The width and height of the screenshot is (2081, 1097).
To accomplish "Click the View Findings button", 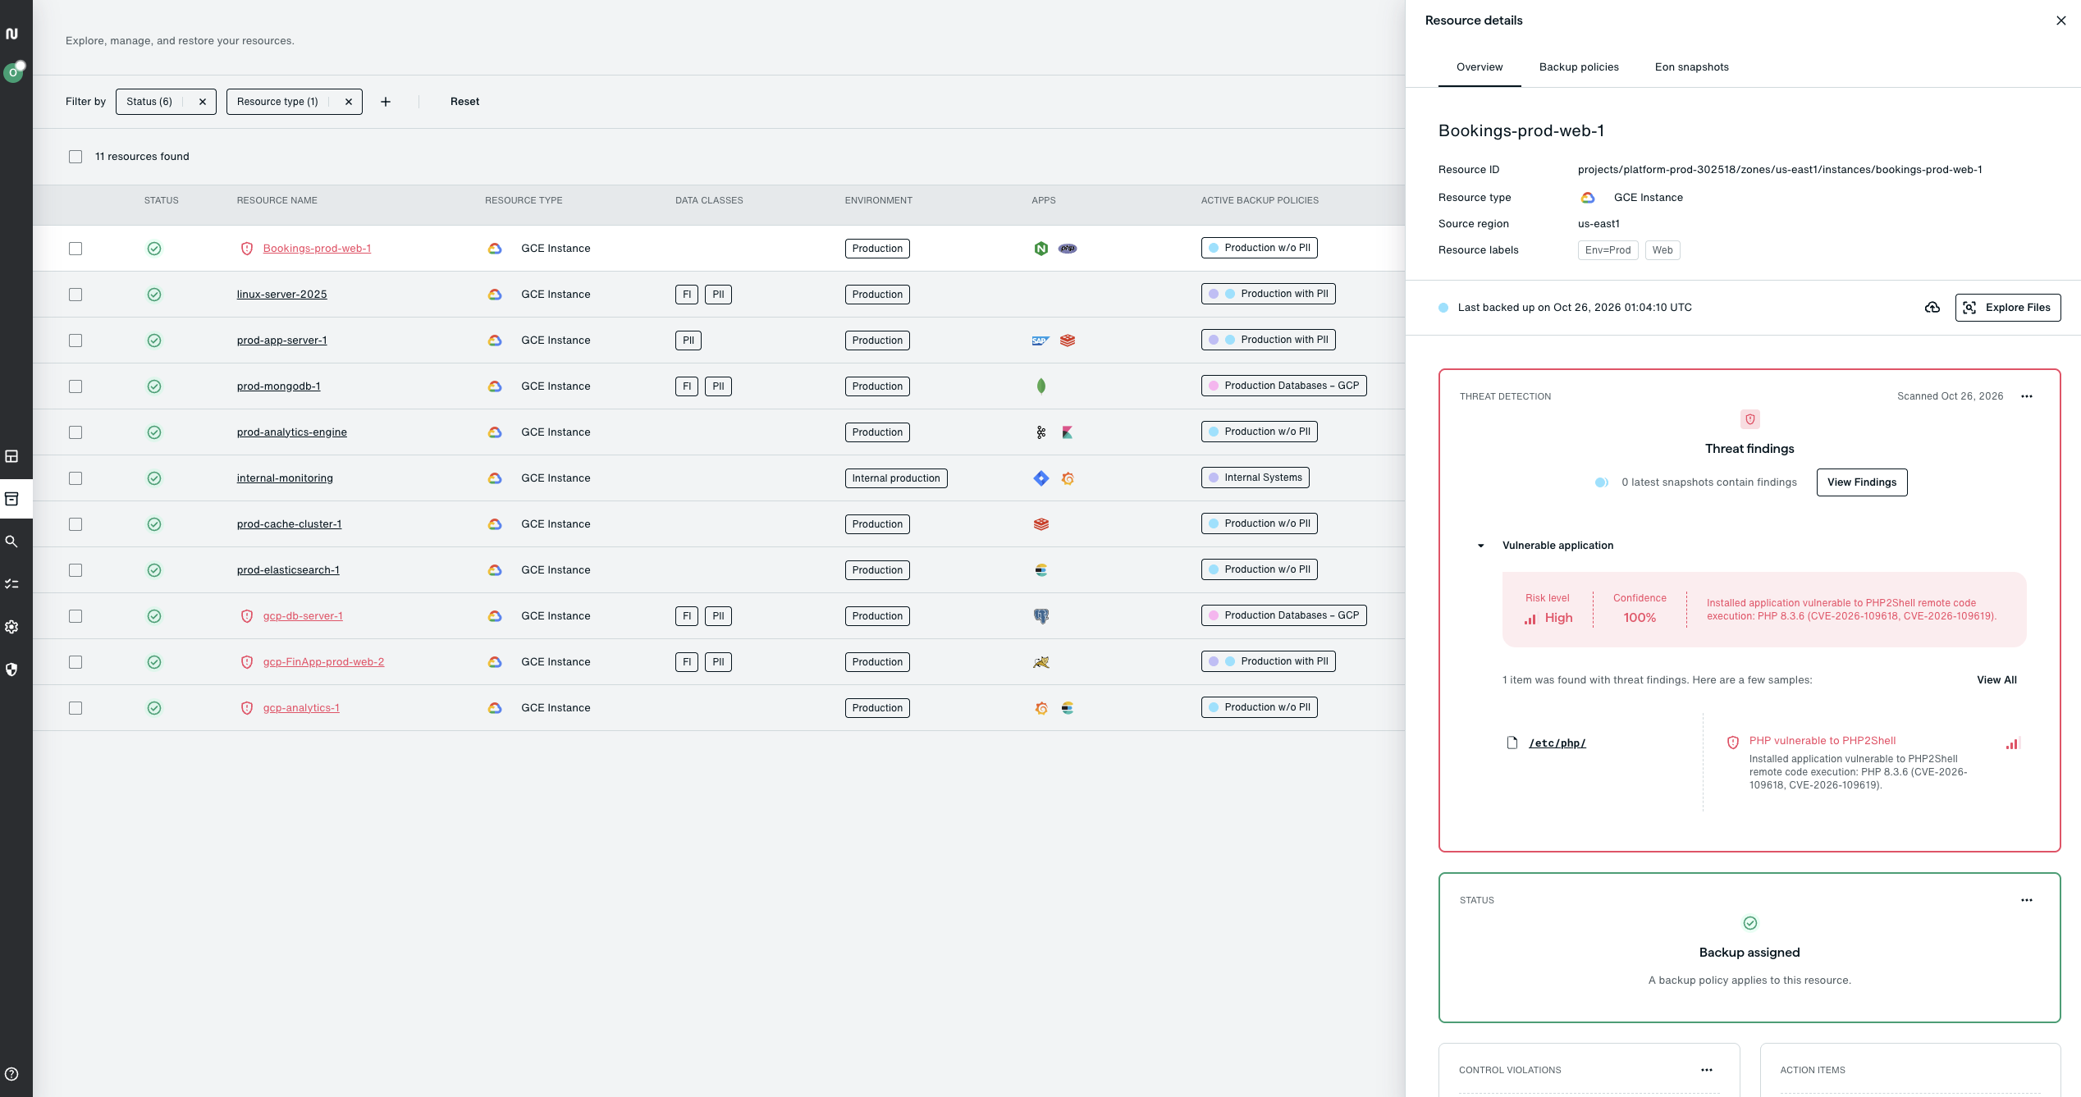I will (1862, 482).
